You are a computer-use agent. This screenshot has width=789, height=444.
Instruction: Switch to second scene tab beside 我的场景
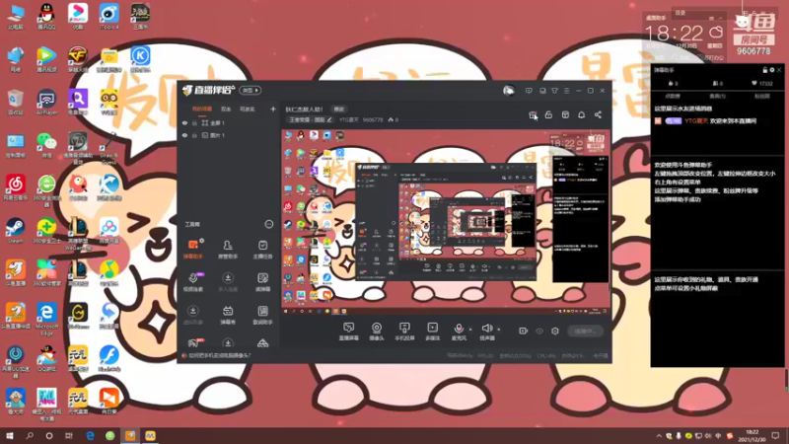(226, 109)
